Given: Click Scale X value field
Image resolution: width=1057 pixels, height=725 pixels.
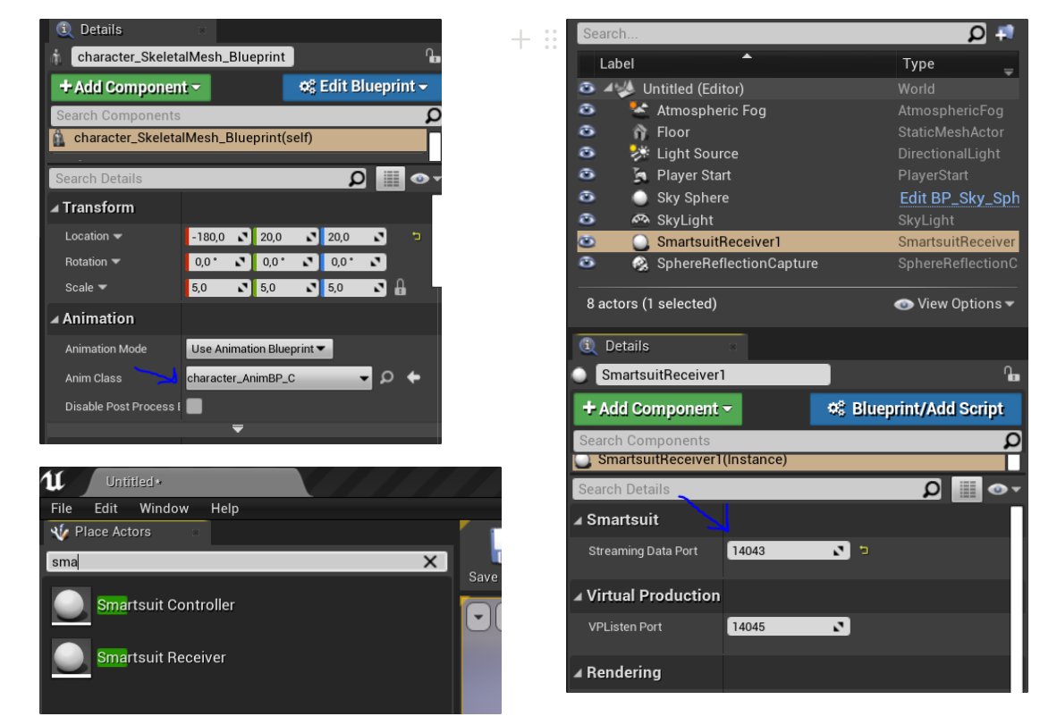Looking at the screenshot, I should click(217, 288).
